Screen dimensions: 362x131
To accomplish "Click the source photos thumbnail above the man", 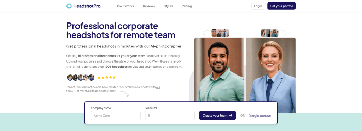I will (220, 33).
